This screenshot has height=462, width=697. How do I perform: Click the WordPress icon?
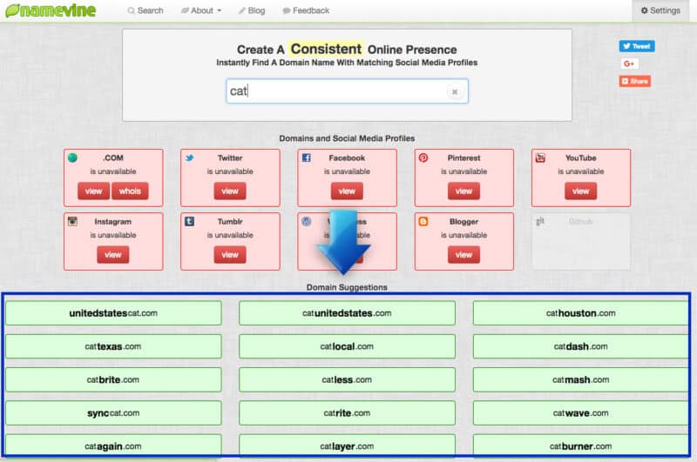tap(307, 221)
